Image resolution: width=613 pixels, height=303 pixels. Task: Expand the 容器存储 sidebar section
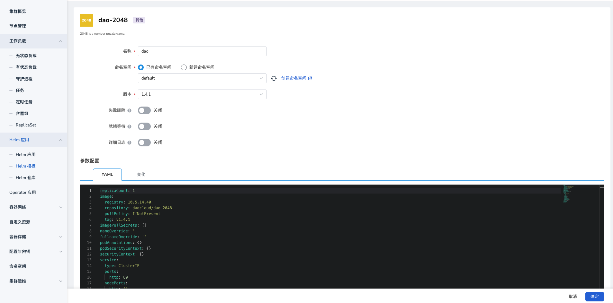(34, 237)
